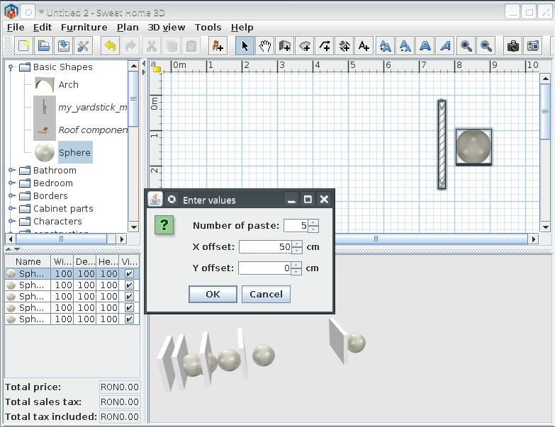Click the Decrease text size icon
Image resolution: width=555 pixels, height=427 pixels.
pos(405,46)
